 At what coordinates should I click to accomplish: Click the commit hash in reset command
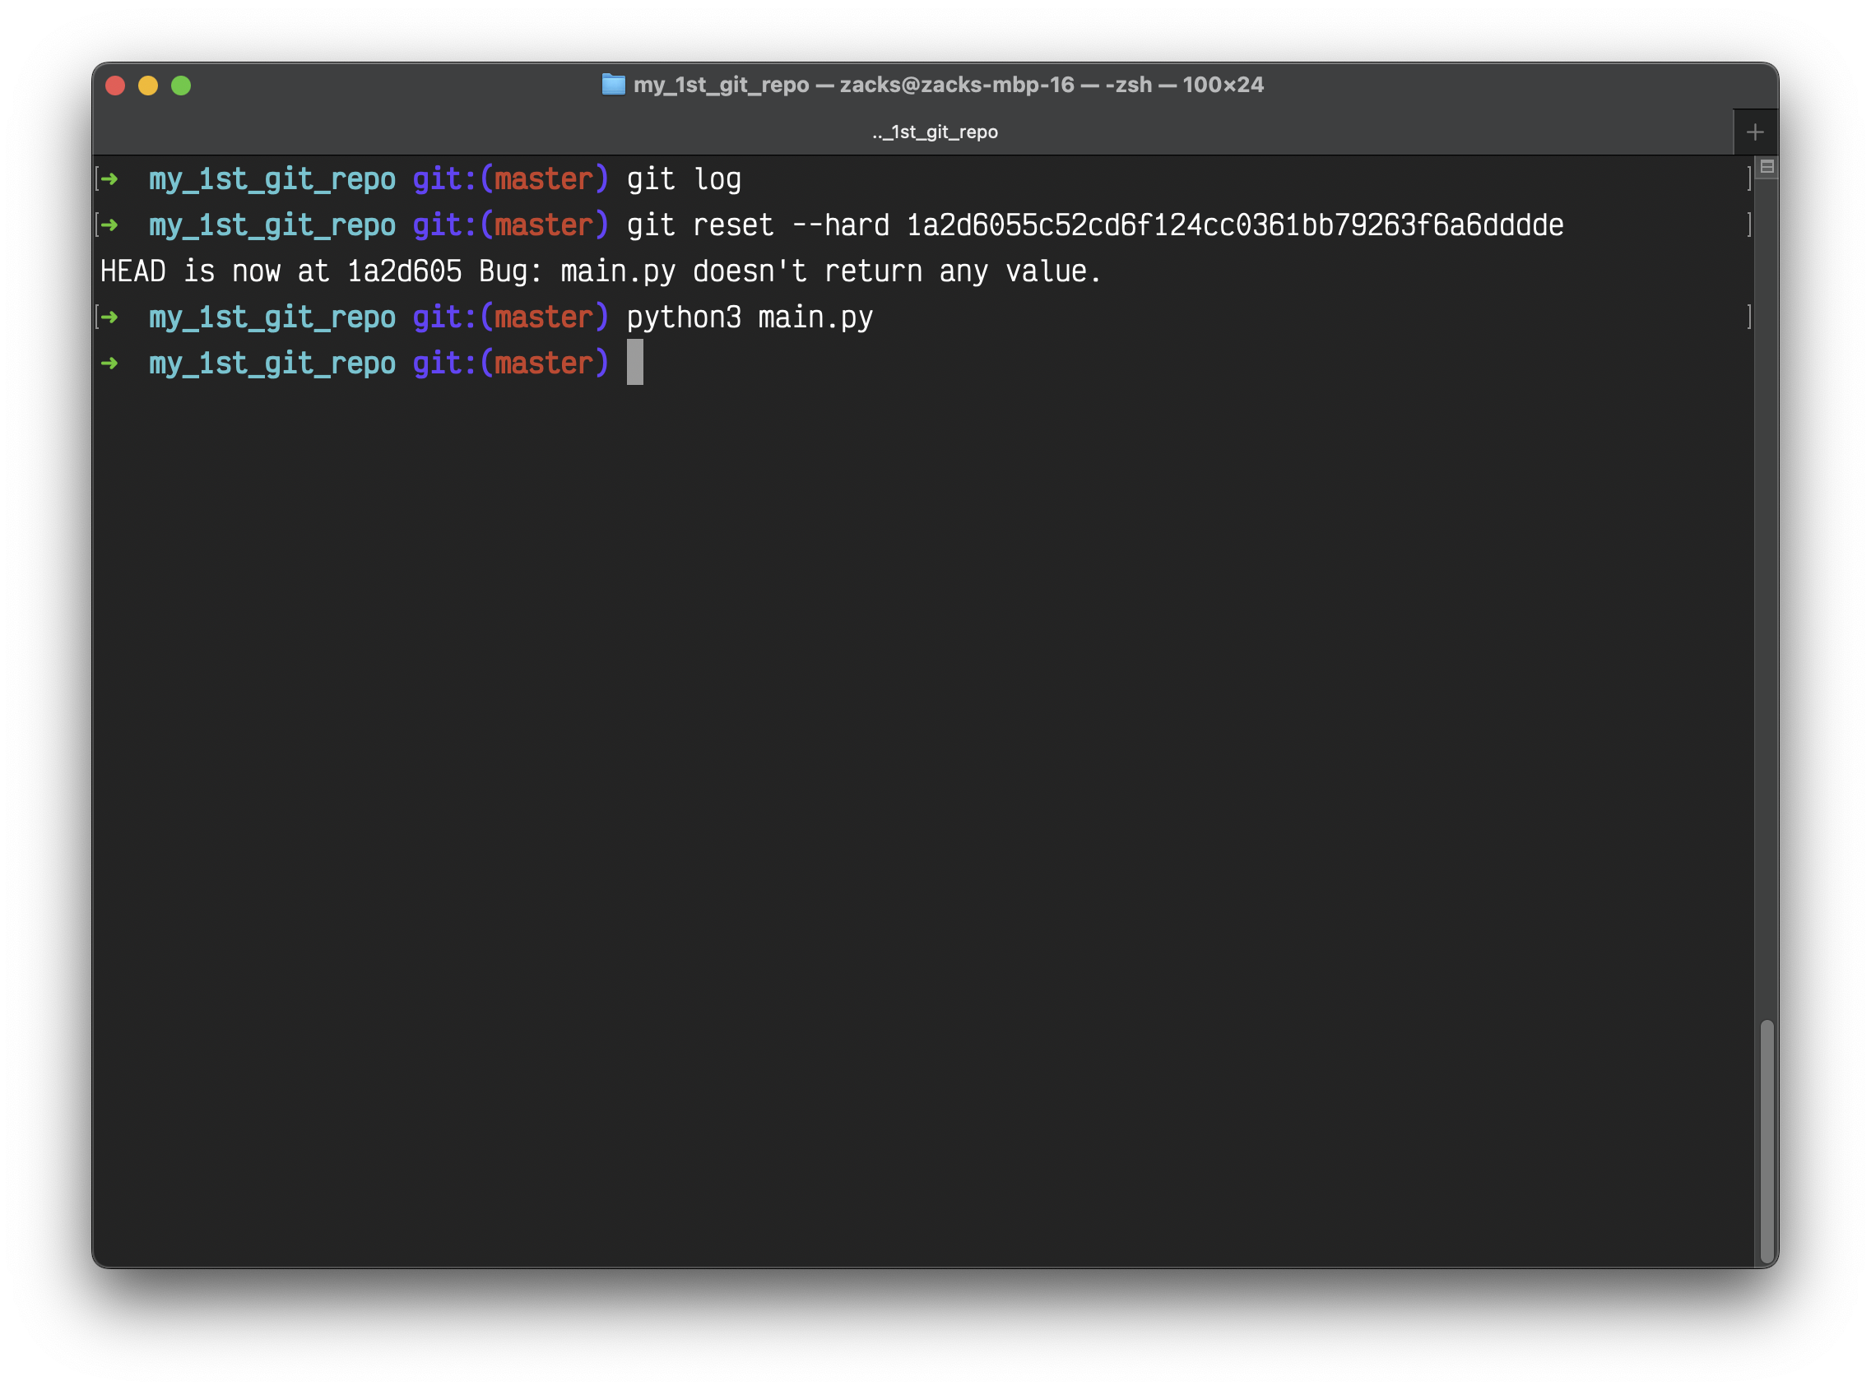1234,225
